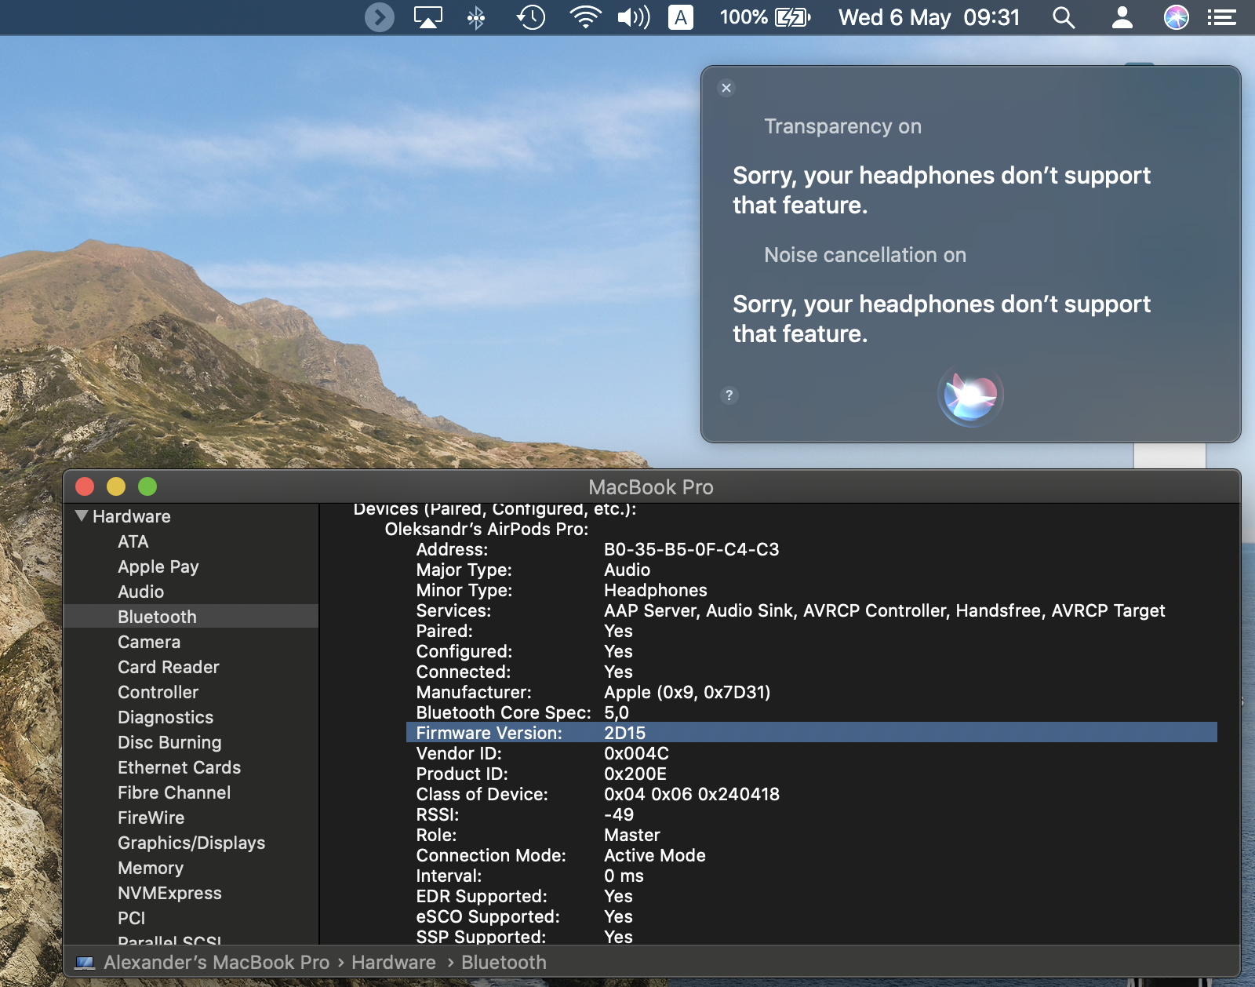Click the Hardware heading label in sidebar
Image resolution: width=1255 pixels, height=987 pixels.
pos(132,516)
